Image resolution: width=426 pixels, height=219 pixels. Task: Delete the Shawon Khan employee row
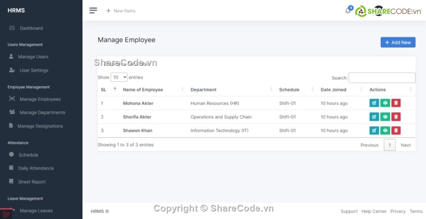(396, 131)
